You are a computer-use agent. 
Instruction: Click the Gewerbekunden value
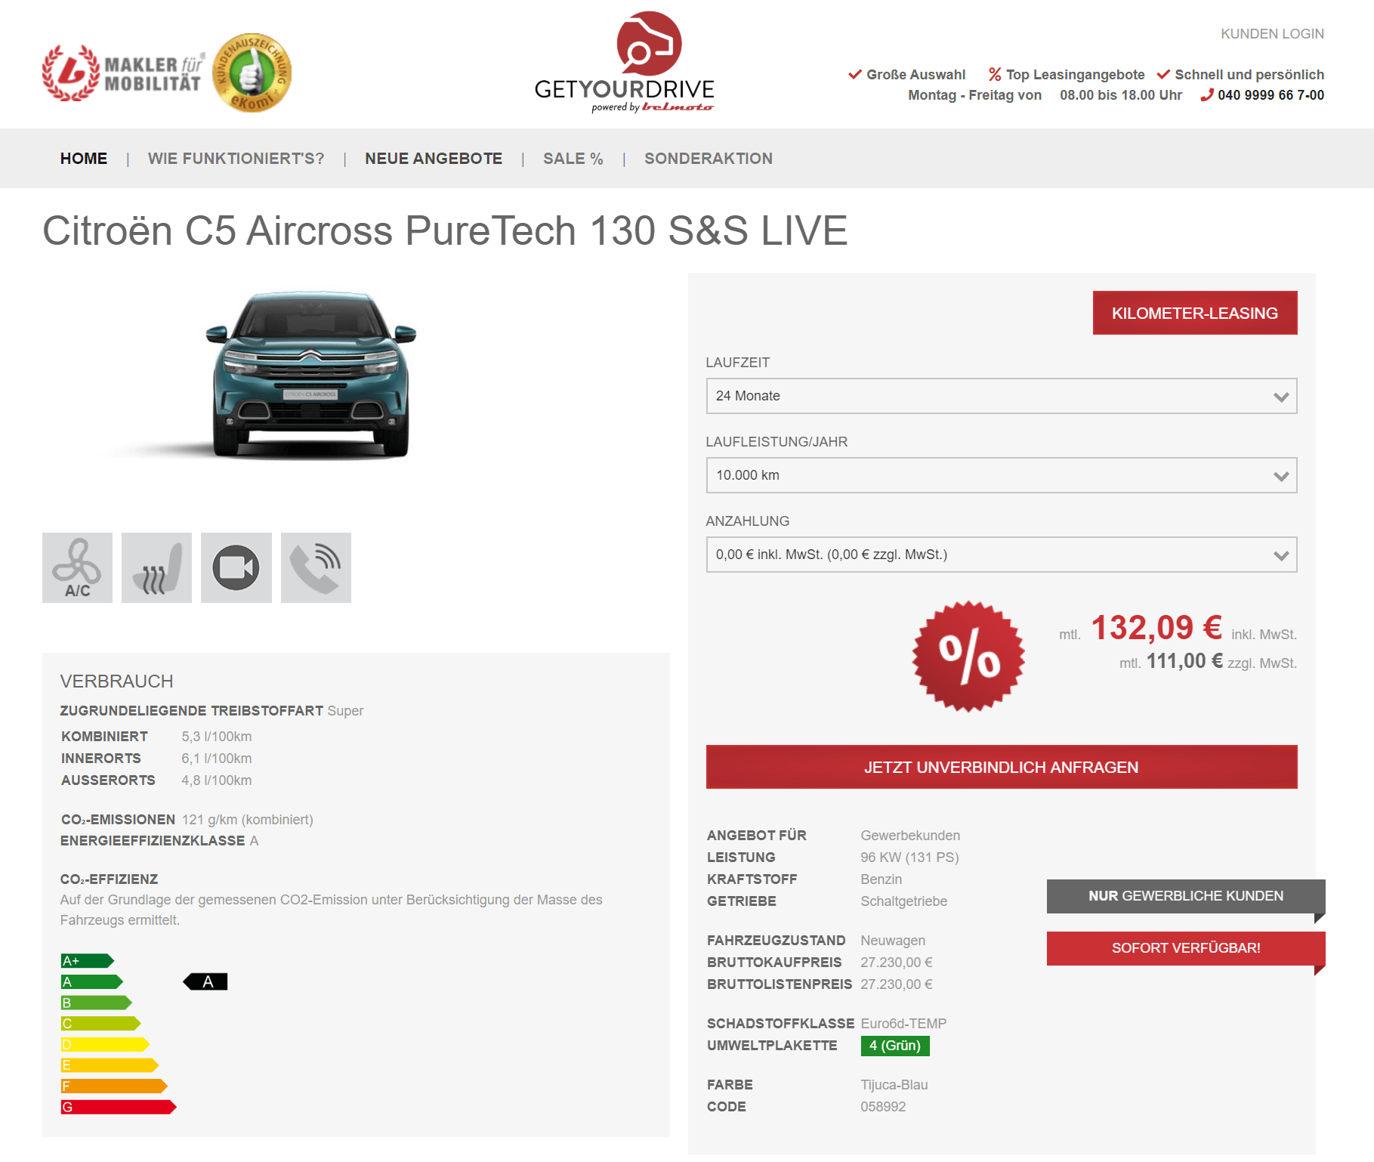[x=910, y=836]
